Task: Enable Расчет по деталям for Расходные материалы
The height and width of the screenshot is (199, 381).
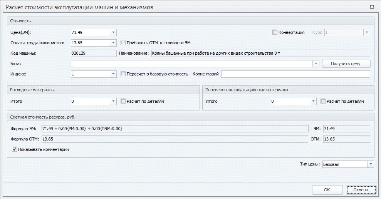Action: [123, 102]
